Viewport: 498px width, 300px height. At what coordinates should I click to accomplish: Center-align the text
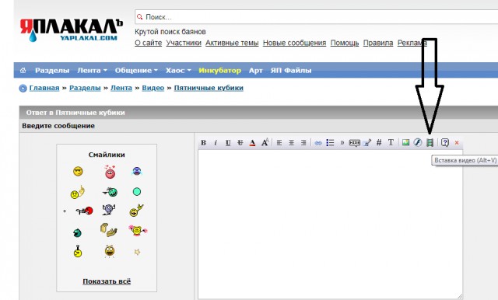tap(291, 143)
